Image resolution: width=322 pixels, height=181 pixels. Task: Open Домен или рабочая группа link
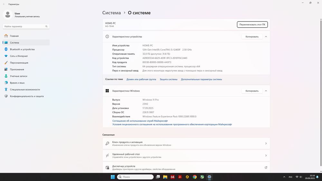tap(141, 79)
